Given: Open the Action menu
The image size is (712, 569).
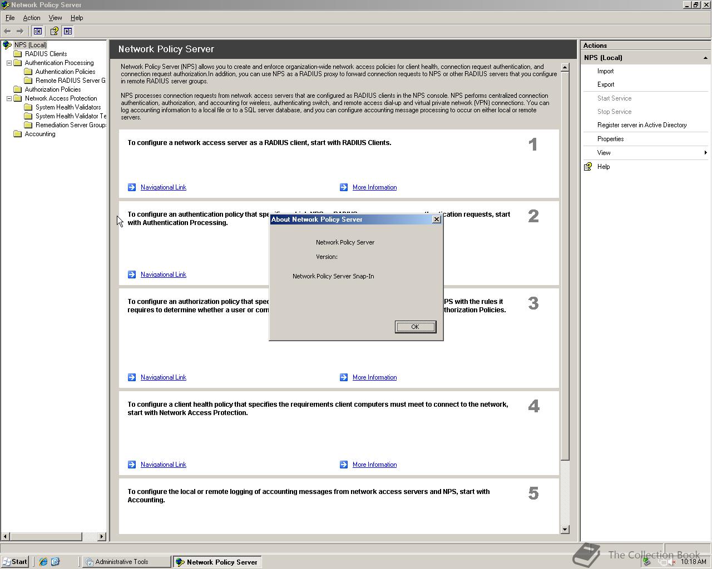Looking at the screenshot, I should 32,18.
